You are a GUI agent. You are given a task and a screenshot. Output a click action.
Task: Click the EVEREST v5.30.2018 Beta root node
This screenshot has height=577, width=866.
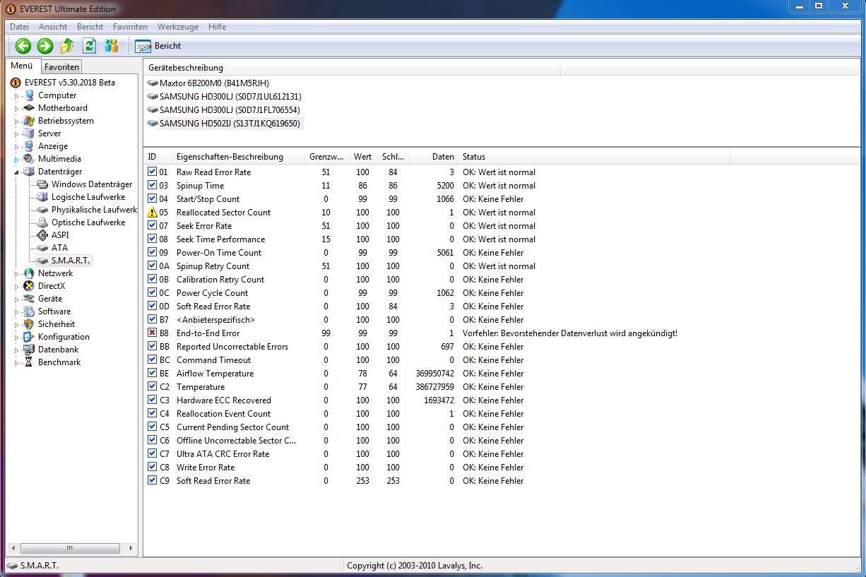coord(69,83)
